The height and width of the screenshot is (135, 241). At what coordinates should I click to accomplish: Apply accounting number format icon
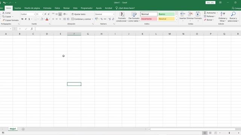pos(96,19)
